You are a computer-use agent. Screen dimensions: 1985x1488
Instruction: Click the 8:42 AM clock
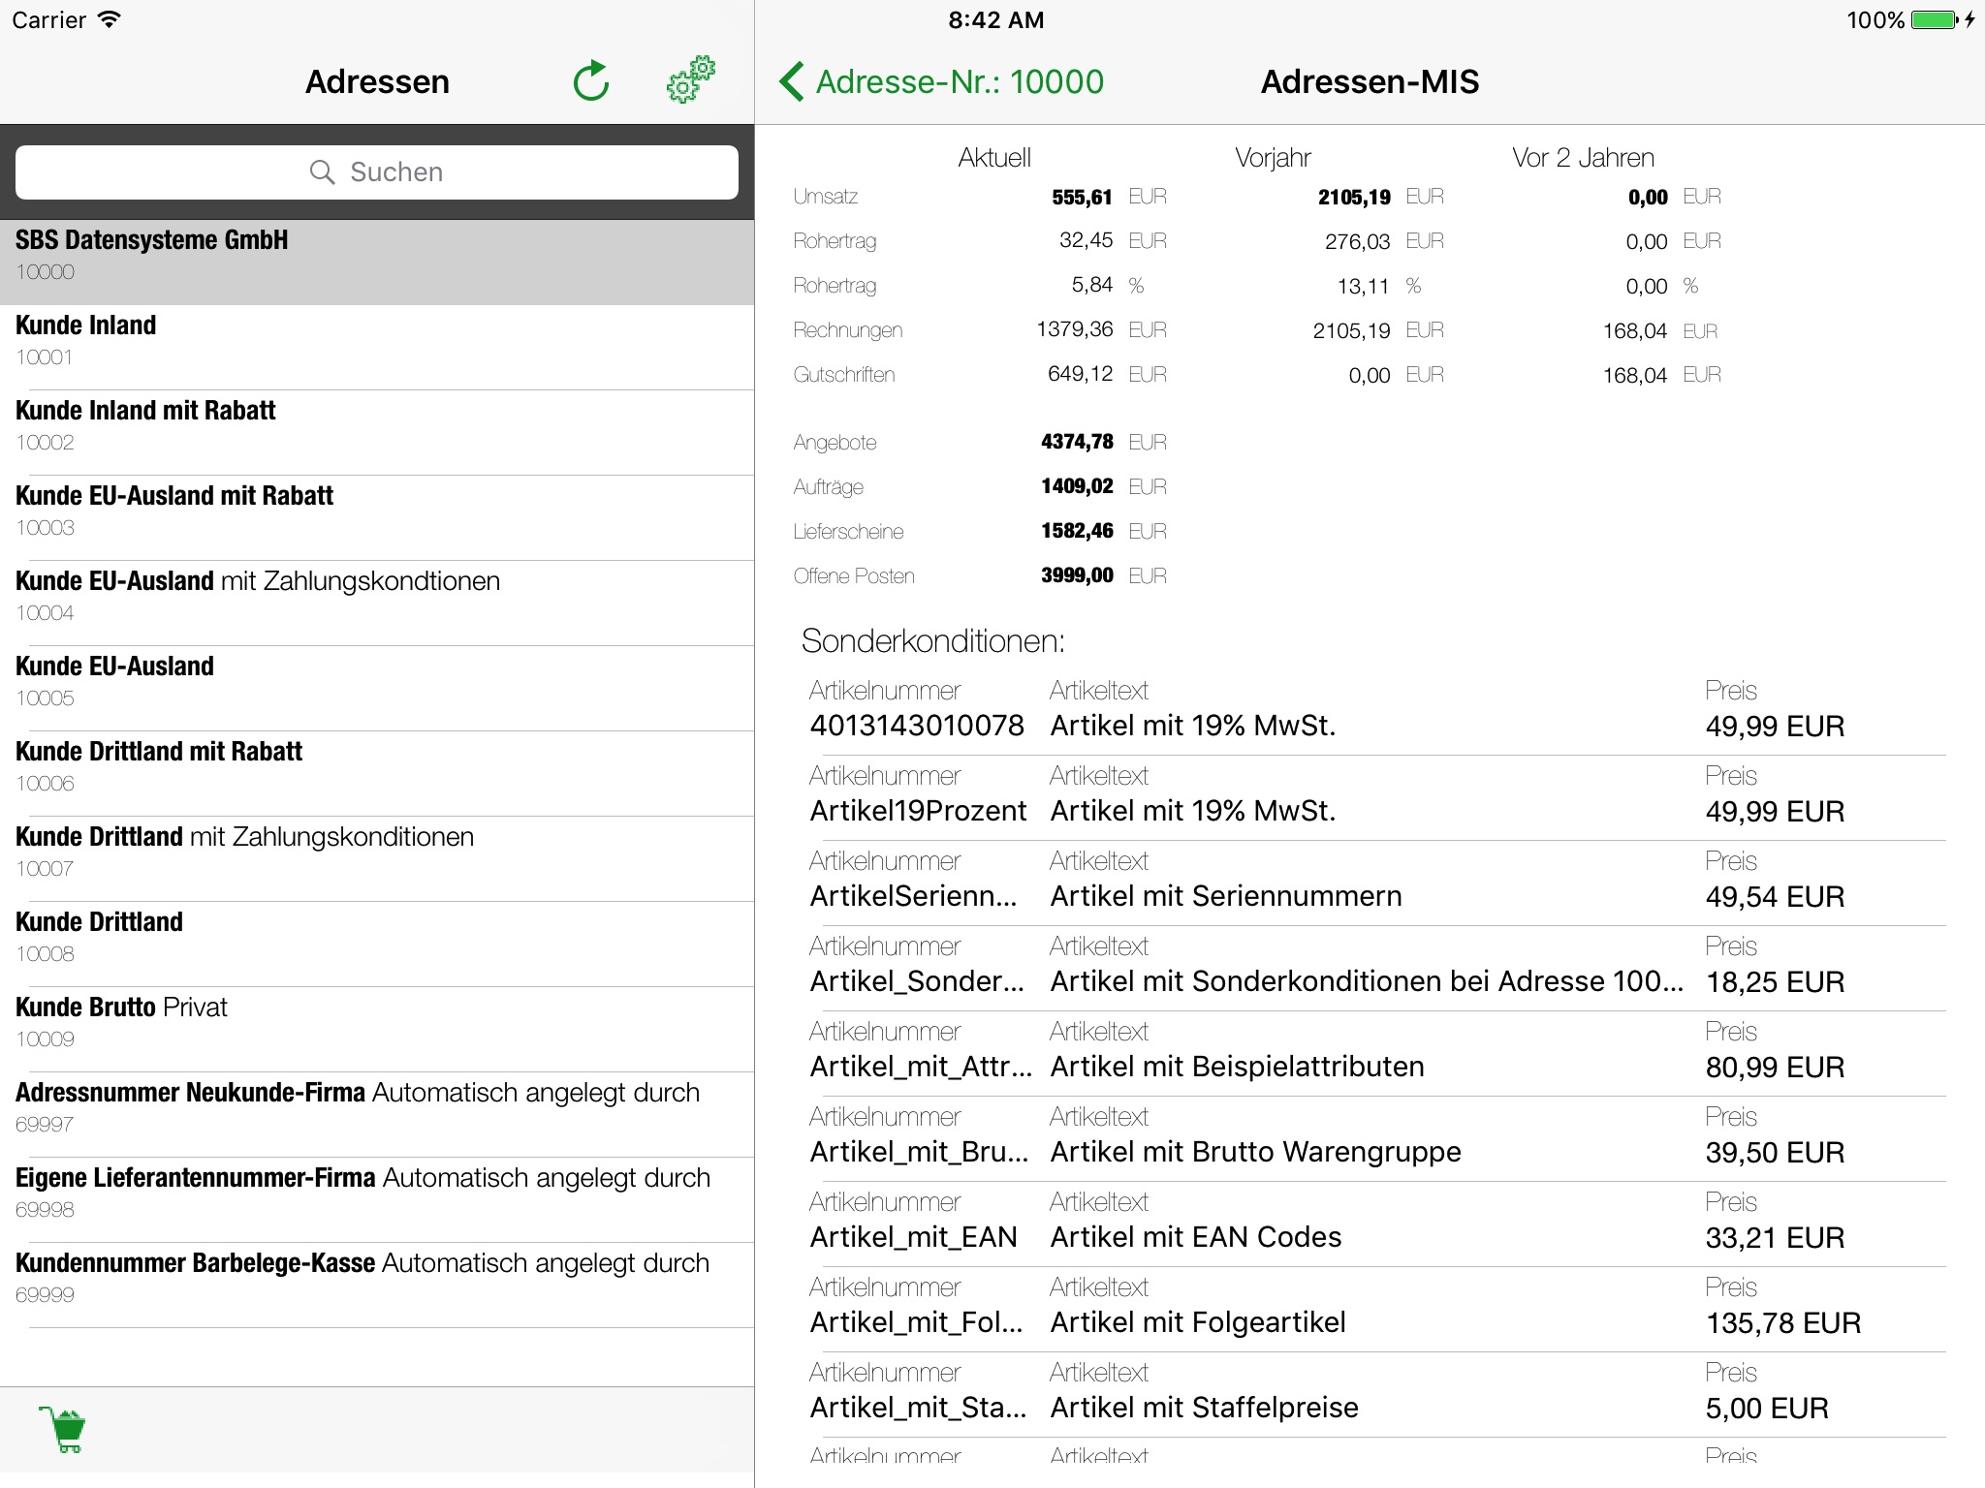pyautogui.click(x=996, y=19)
